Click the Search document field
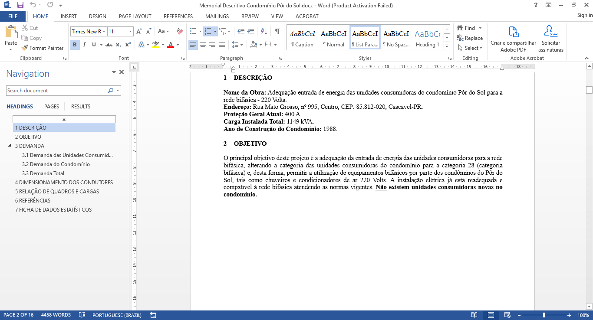Image resolution: width=593 pixels, height=320 pixels. click(56, 91)
